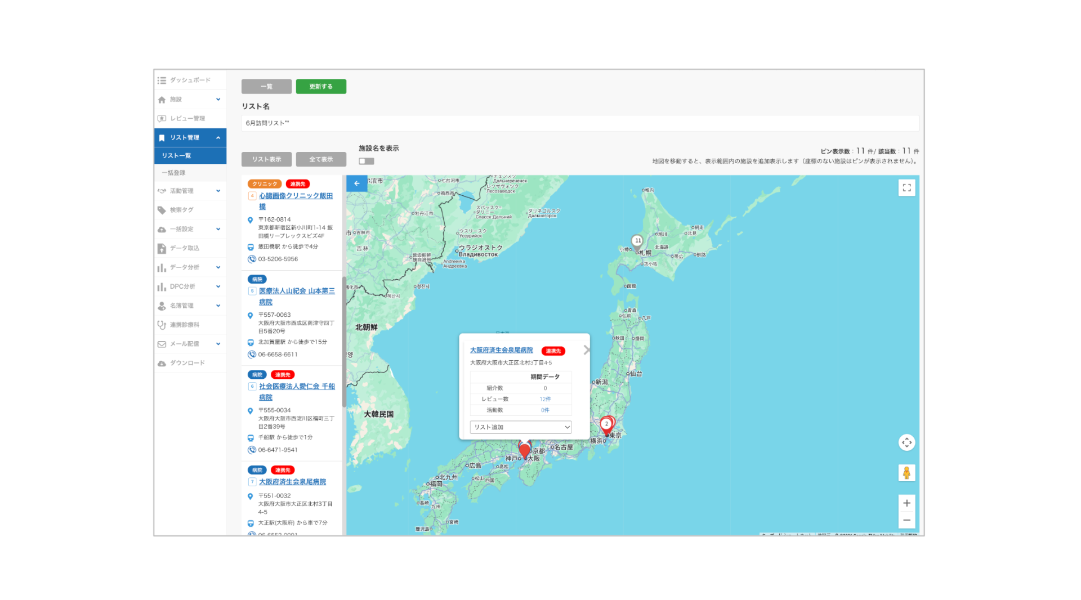The width and height of the screenshot is (1081, 600).
Task: Click the 一括設定 cloud icon
Action: tap(162, 229)
